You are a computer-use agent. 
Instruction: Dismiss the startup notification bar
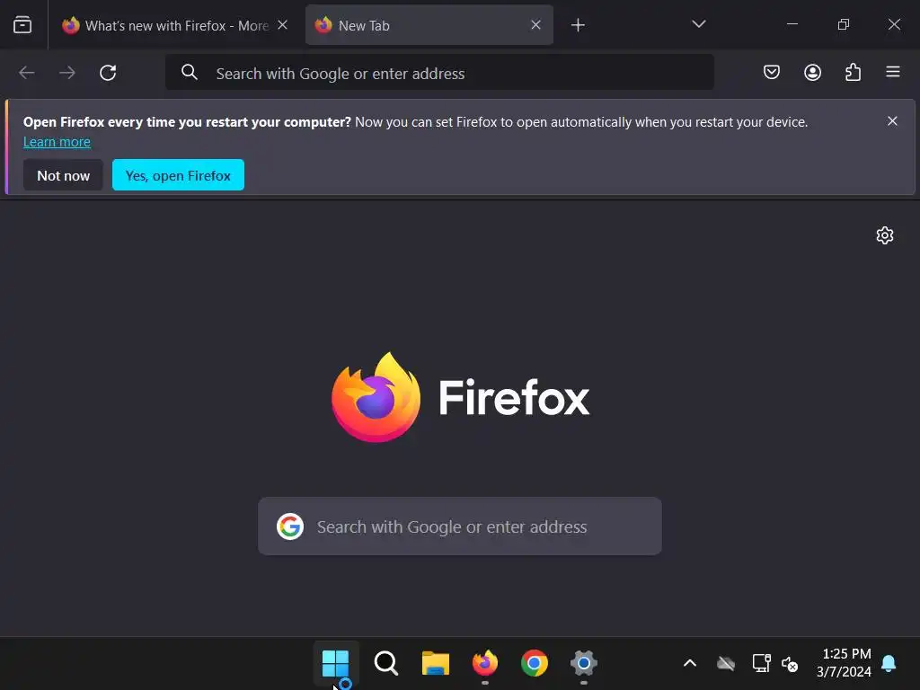coord(892,121)
